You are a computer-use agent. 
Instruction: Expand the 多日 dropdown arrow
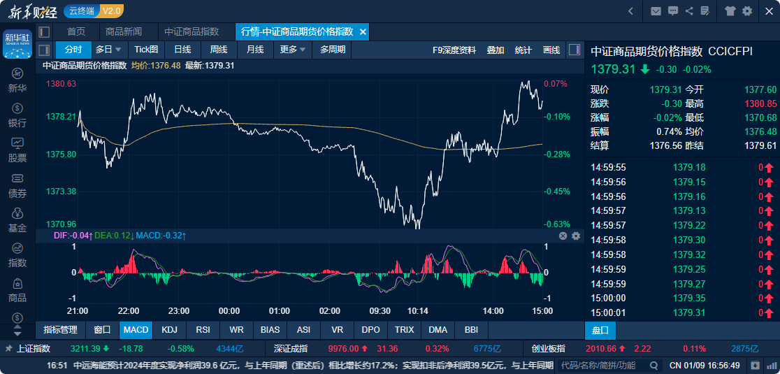click(118, 50)
